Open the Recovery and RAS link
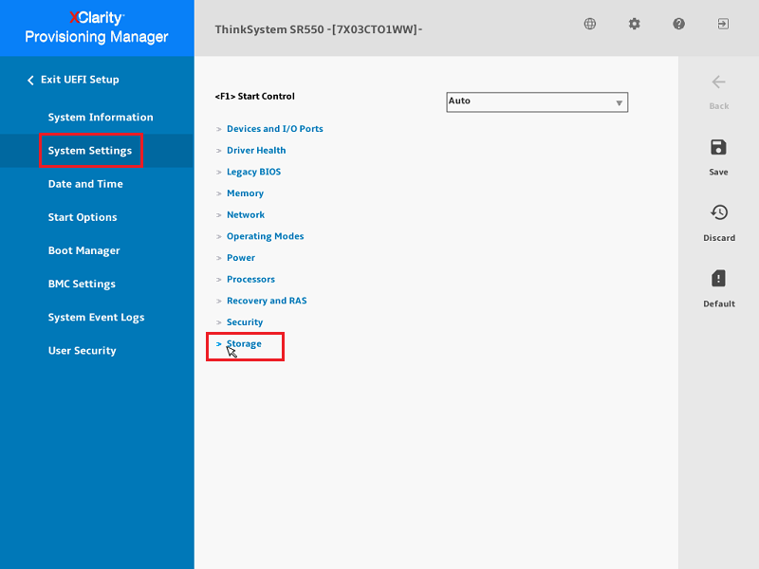 [x=267, y=302]
